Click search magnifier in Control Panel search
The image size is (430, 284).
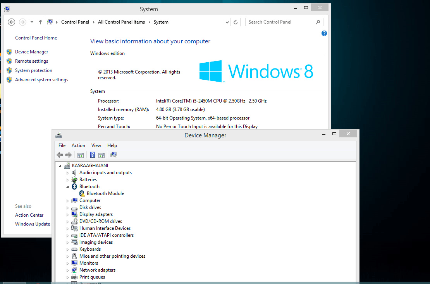coord(318,22)
